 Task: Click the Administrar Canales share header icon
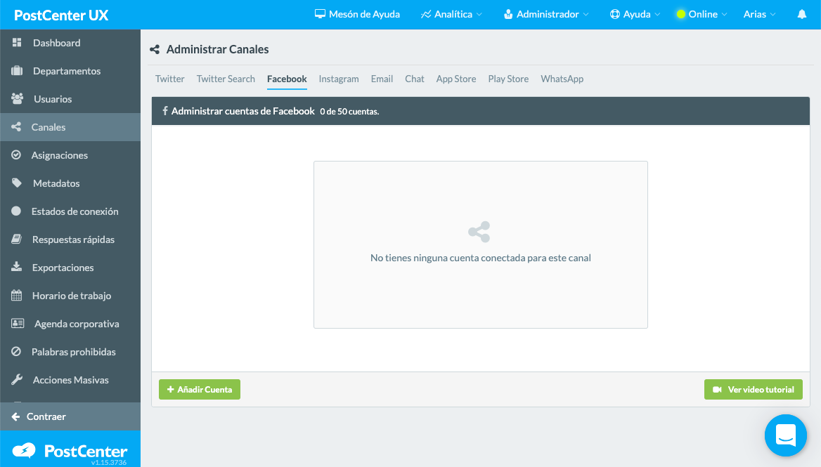155,49
